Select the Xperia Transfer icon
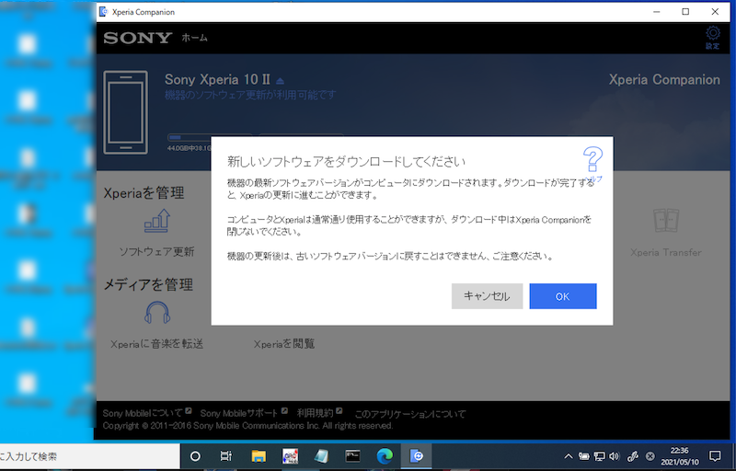The height and width of the screenshot is (471, 736). click(665, 222)
